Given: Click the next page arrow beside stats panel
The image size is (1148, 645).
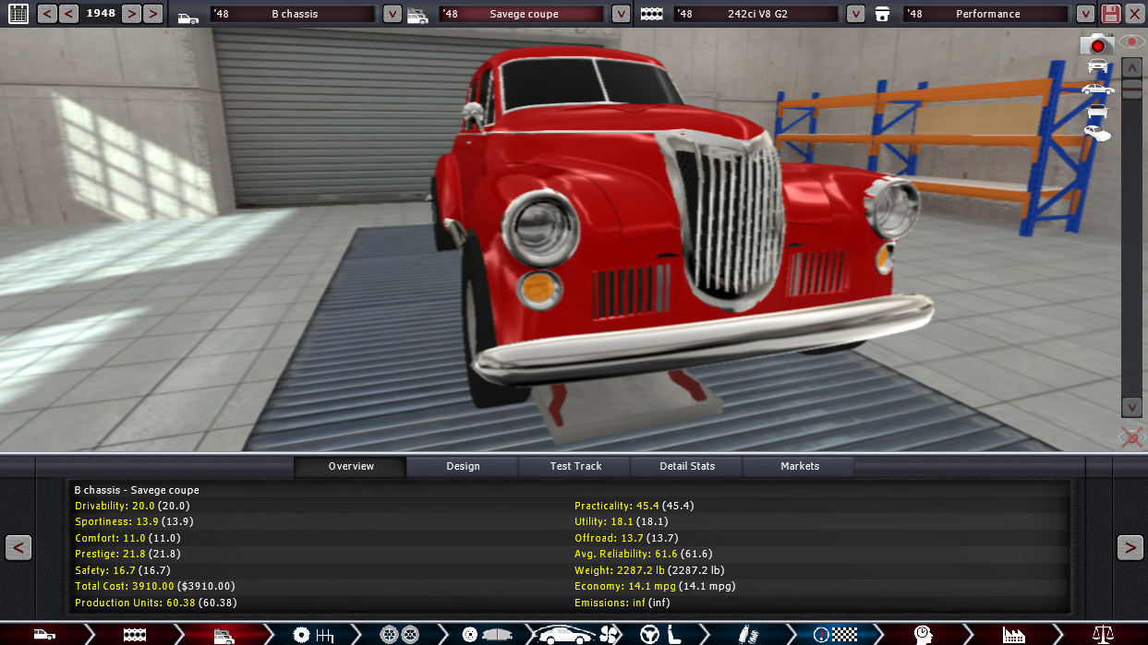Looking at the screenshot, I should [x=1130, y=547].
